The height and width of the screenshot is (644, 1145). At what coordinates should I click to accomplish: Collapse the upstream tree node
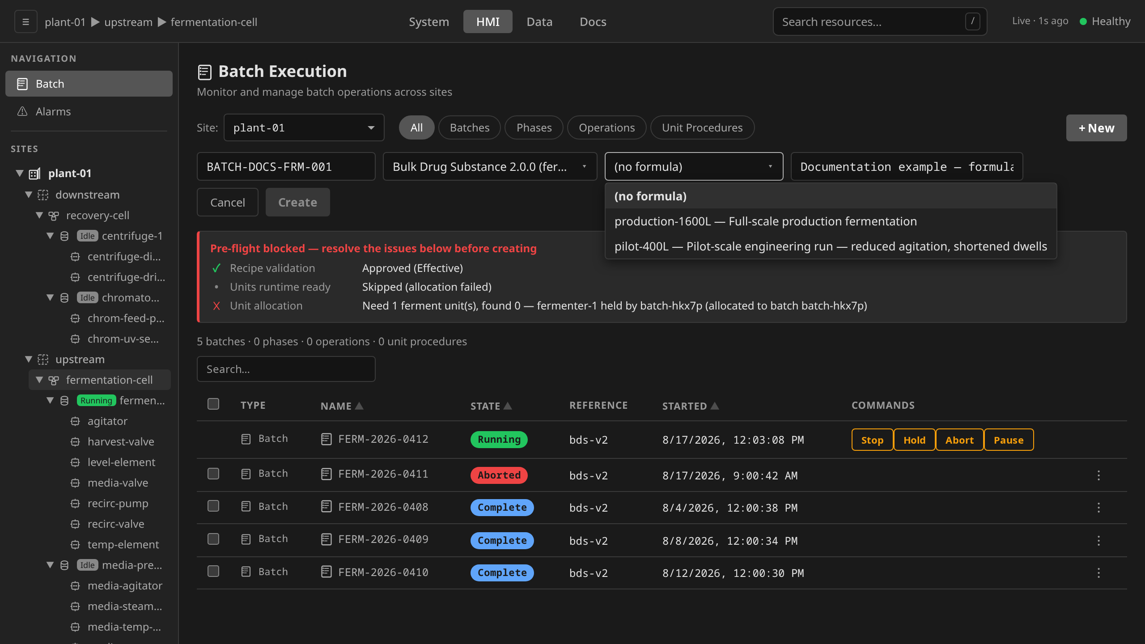[x=29, y=359]
